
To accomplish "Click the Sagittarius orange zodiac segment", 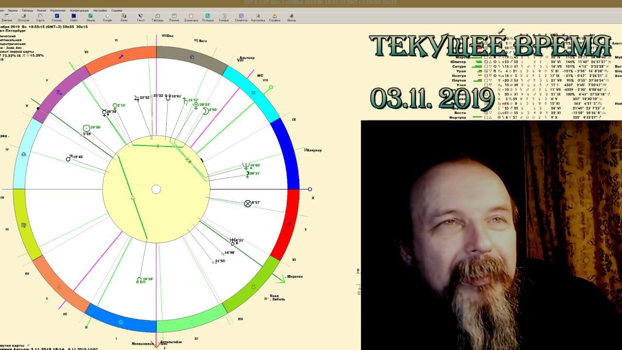I will (x=121, y=57).
